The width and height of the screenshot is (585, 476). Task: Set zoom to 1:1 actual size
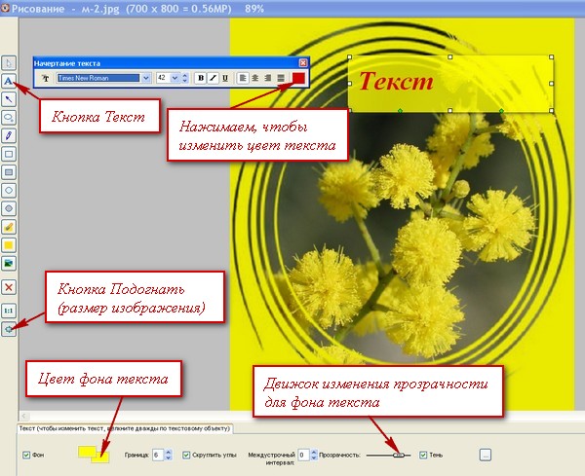9,311
